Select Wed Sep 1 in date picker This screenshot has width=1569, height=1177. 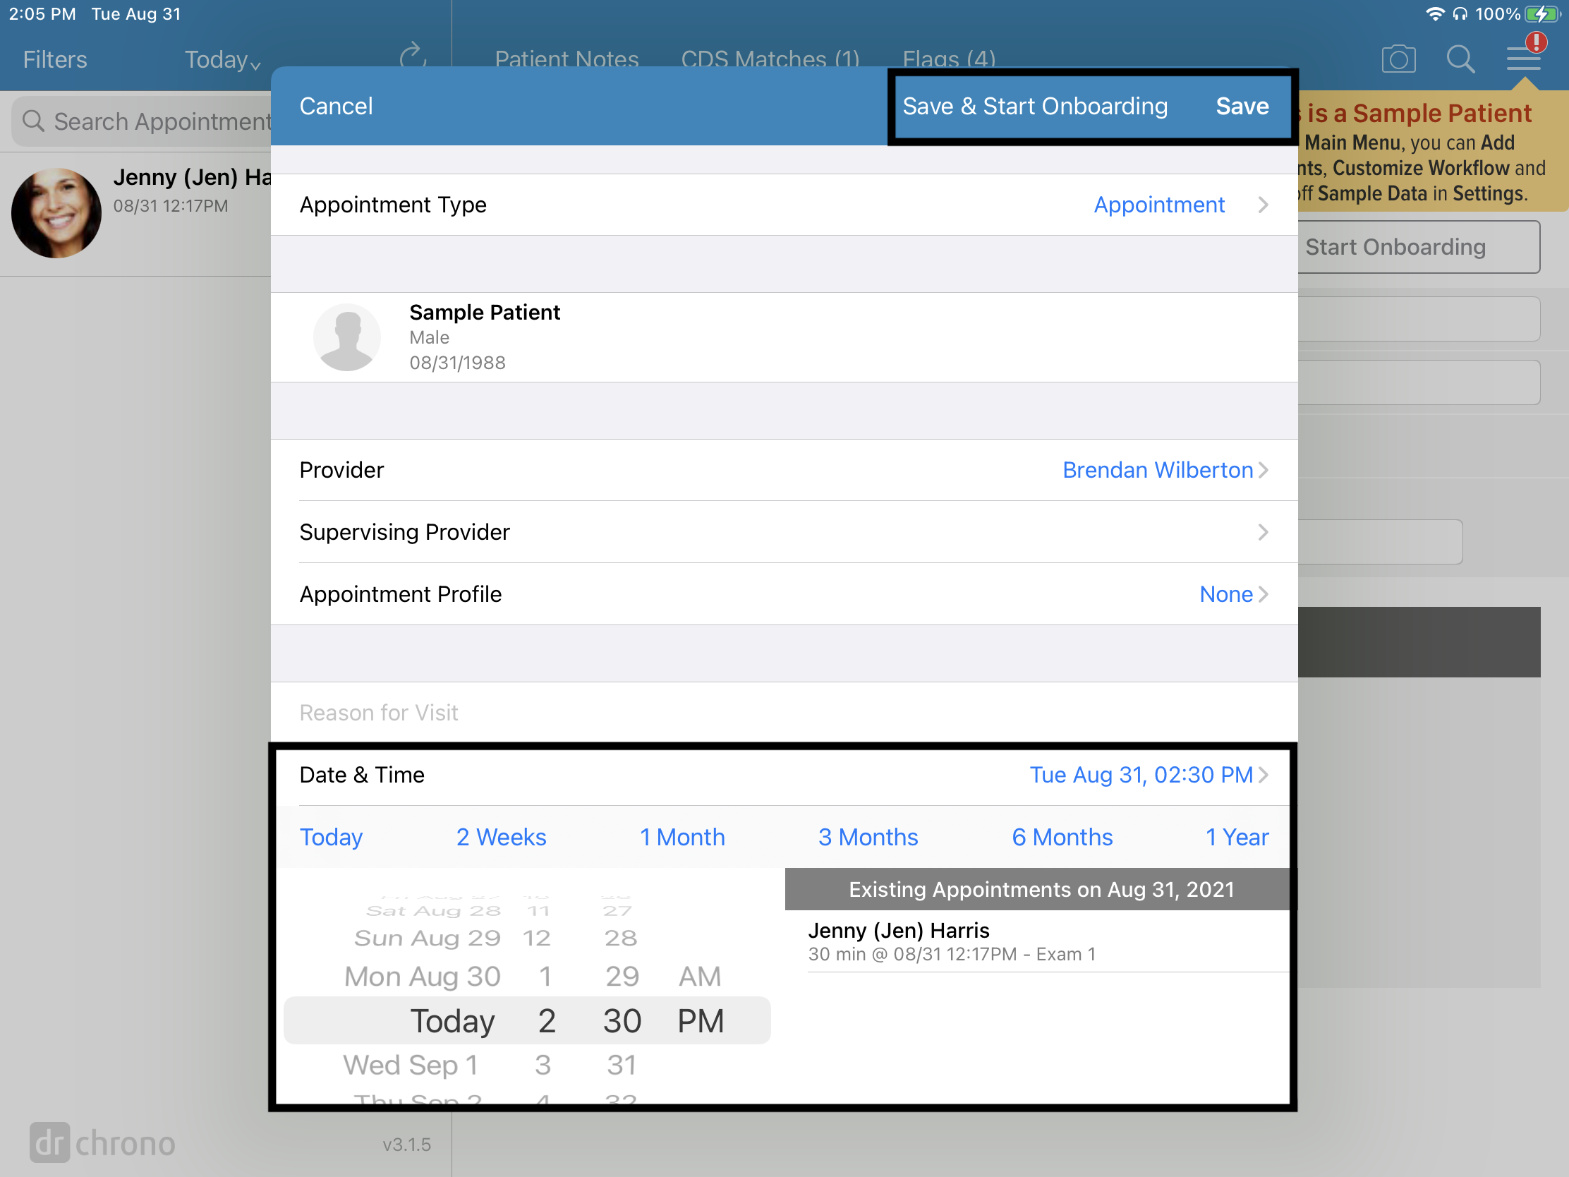point(410,1064)
